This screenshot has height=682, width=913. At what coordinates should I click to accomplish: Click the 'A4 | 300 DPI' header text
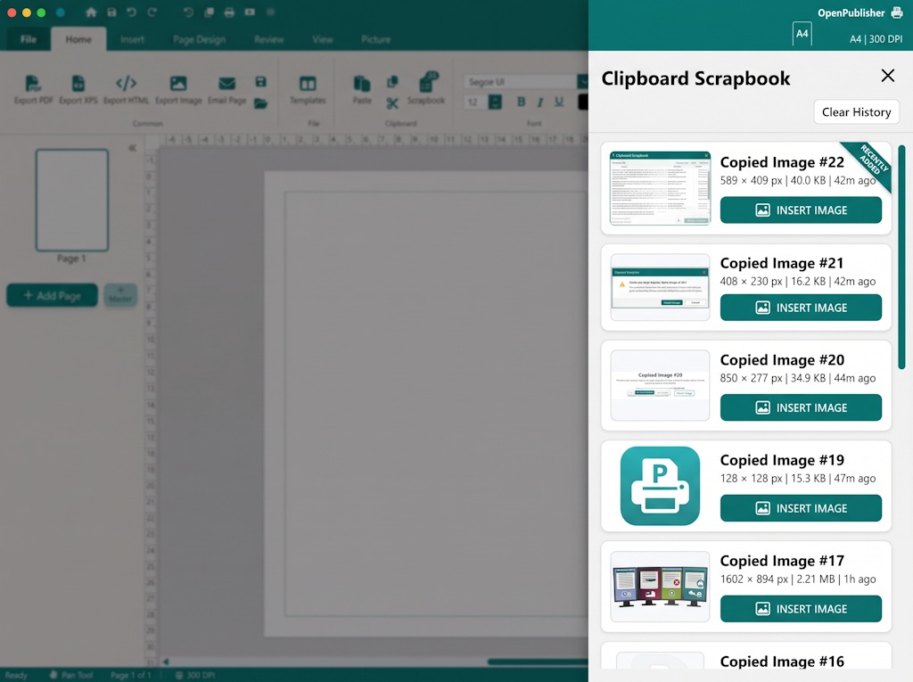[x=876, y=39]
